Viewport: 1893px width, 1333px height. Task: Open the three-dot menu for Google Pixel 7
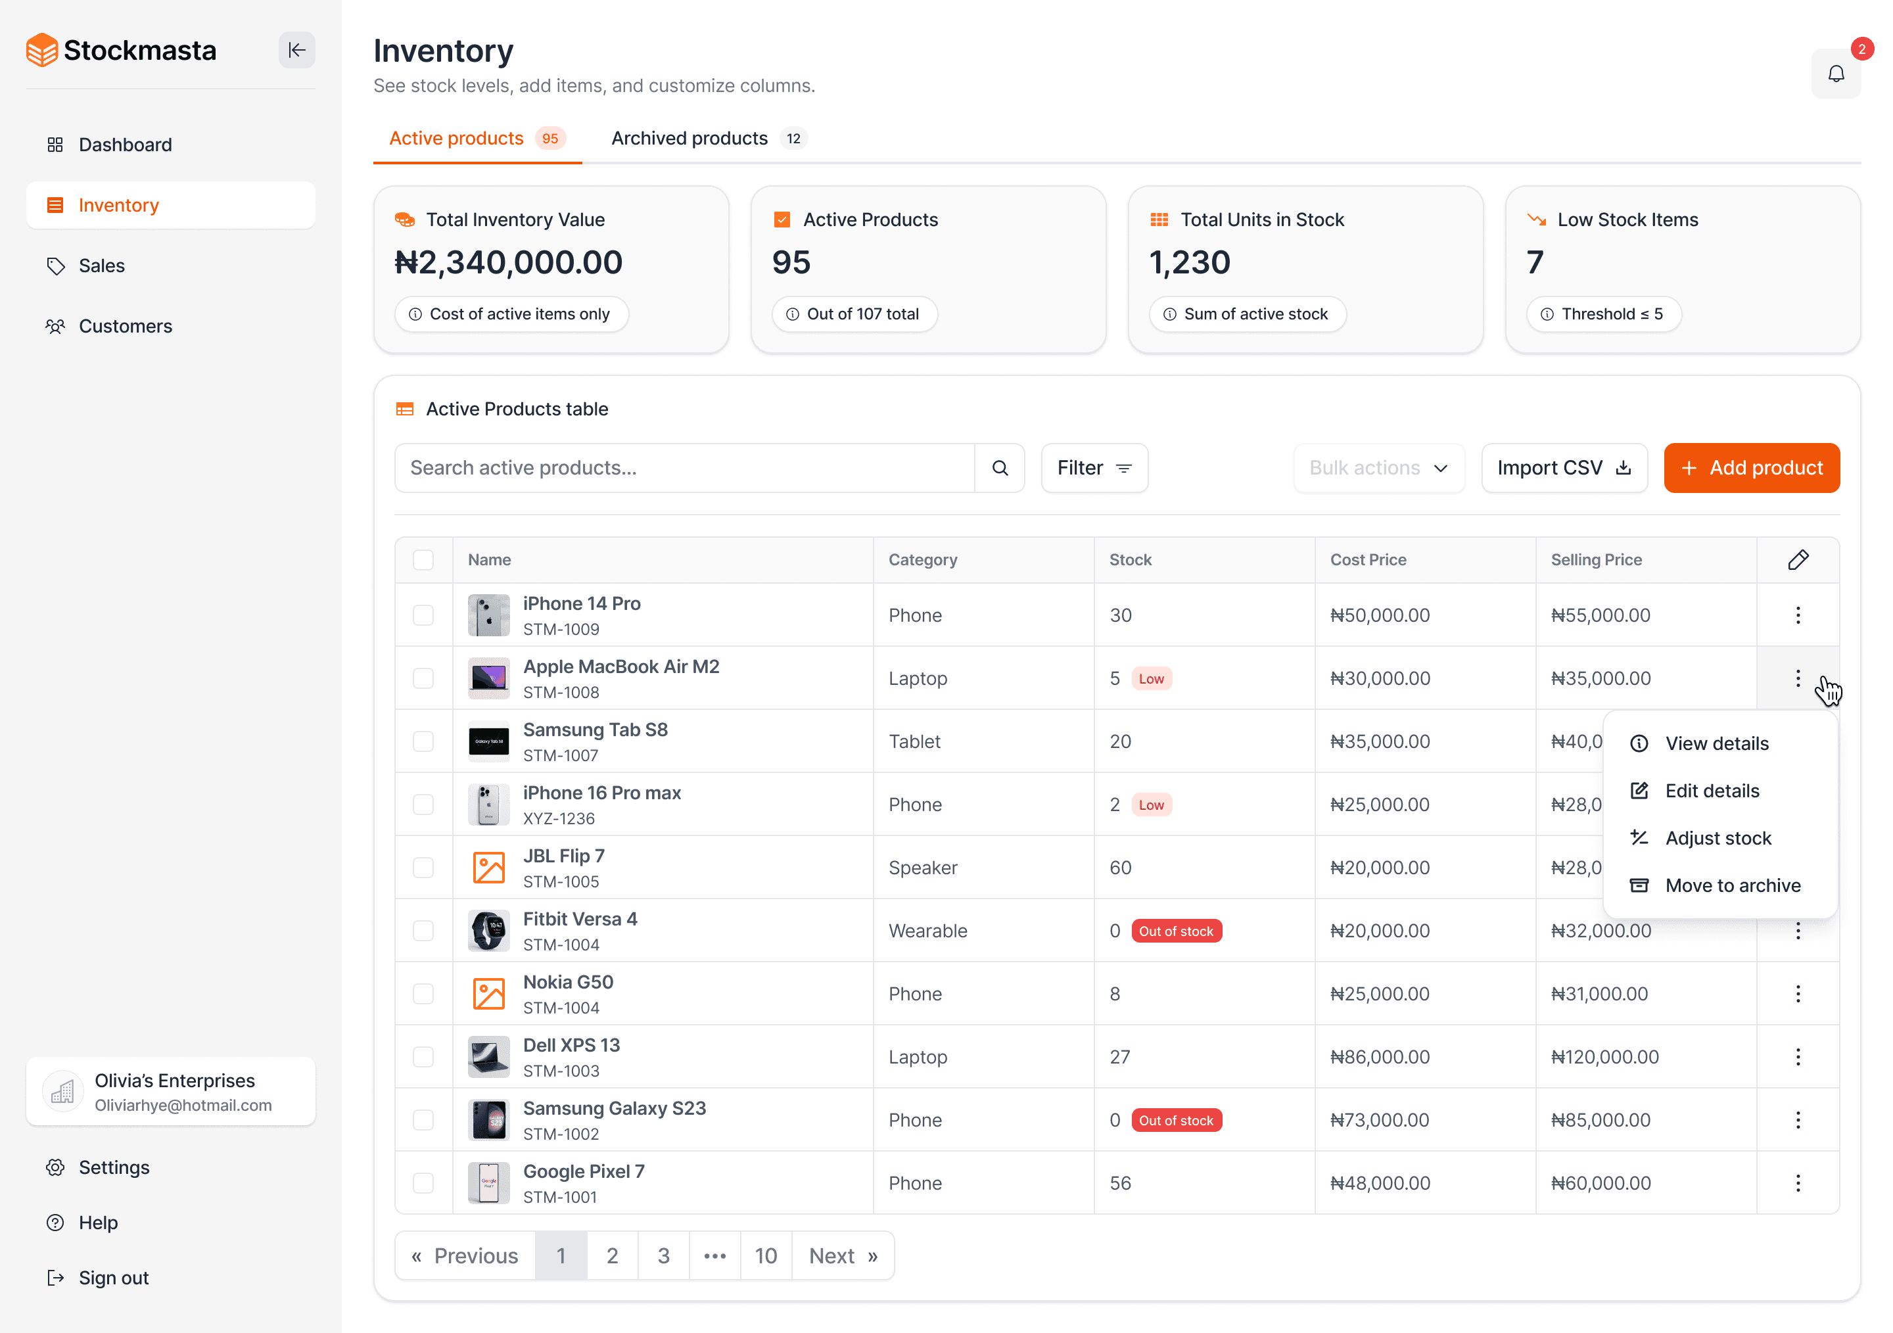1797,1183
